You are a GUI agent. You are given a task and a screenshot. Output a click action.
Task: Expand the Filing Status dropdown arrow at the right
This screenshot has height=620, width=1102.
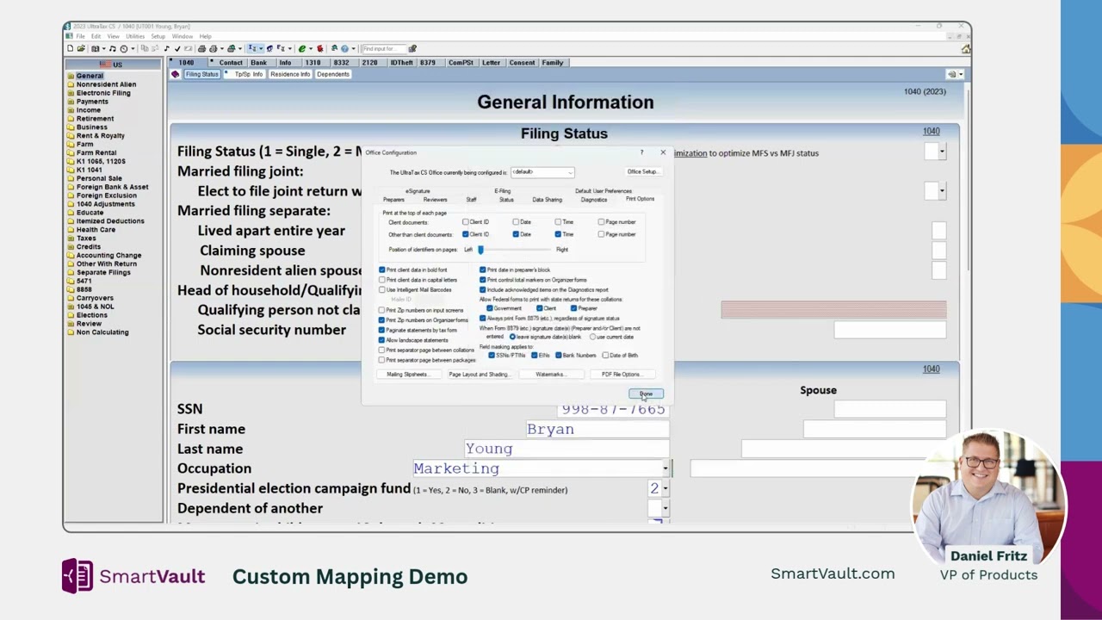[x=942, y=152]
